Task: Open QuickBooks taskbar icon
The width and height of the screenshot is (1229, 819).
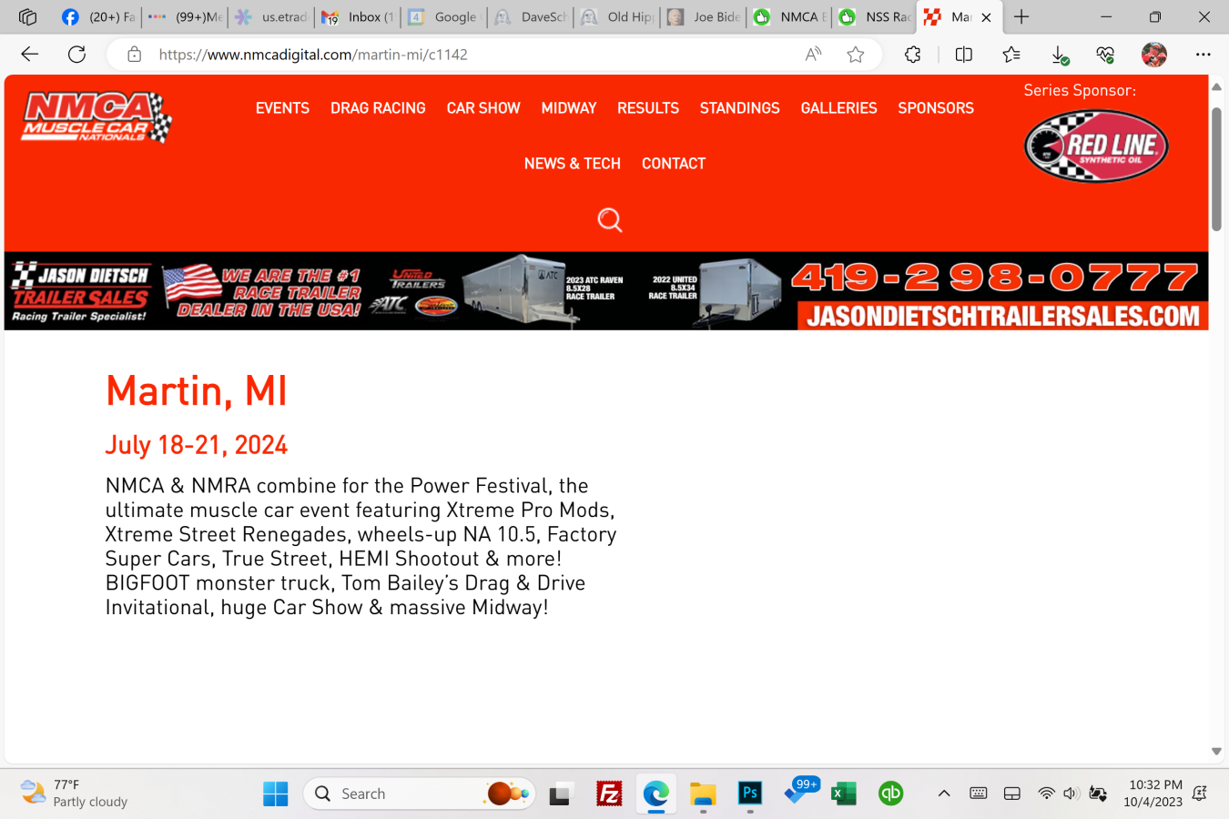Action: click(891, 794)
